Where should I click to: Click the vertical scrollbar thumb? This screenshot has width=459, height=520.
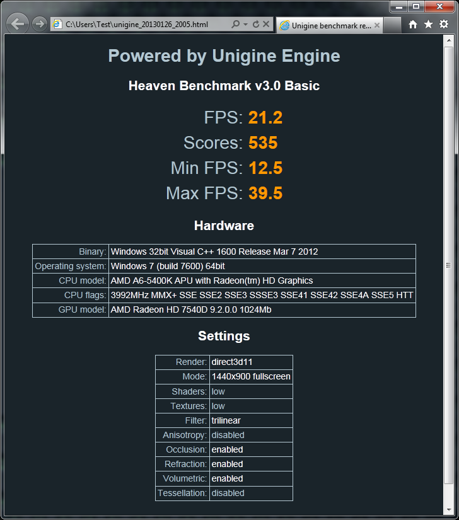[x=448, y=265]
